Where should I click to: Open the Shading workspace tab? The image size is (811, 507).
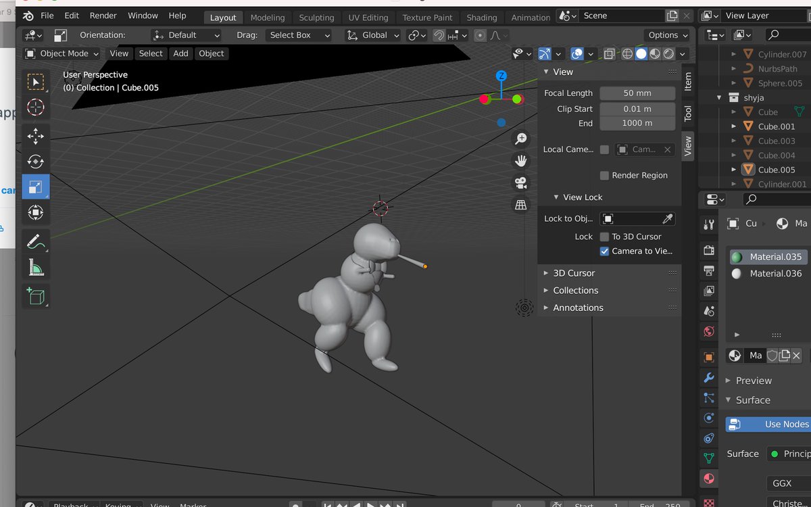(482, 18)
